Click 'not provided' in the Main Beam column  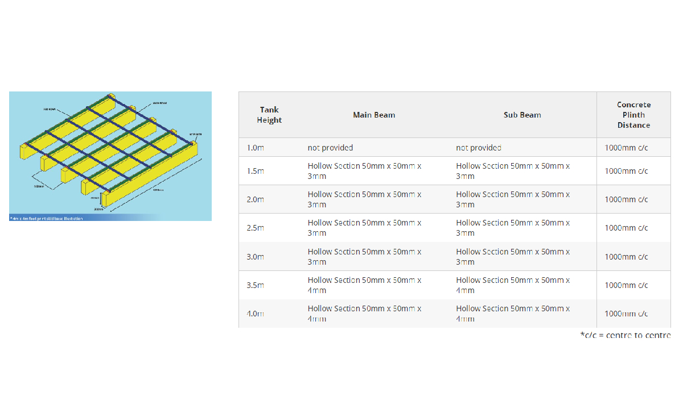(x=330, y=147)
